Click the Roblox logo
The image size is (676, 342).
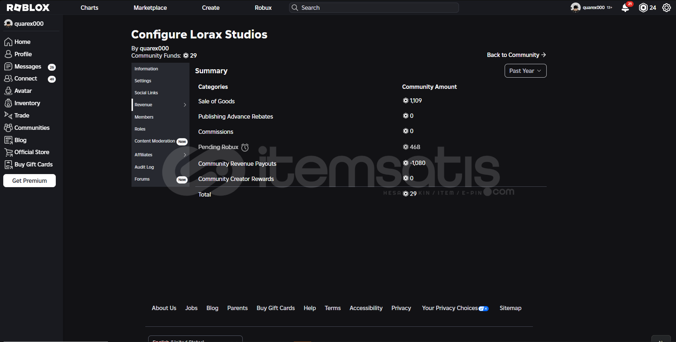[x=28, y=8]
